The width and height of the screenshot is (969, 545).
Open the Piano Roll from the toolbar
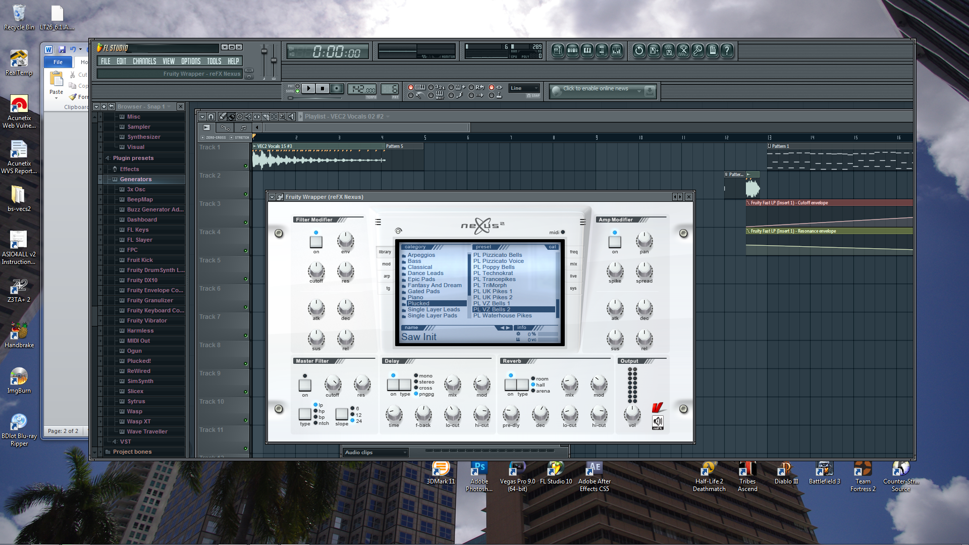tap(587, 50)
